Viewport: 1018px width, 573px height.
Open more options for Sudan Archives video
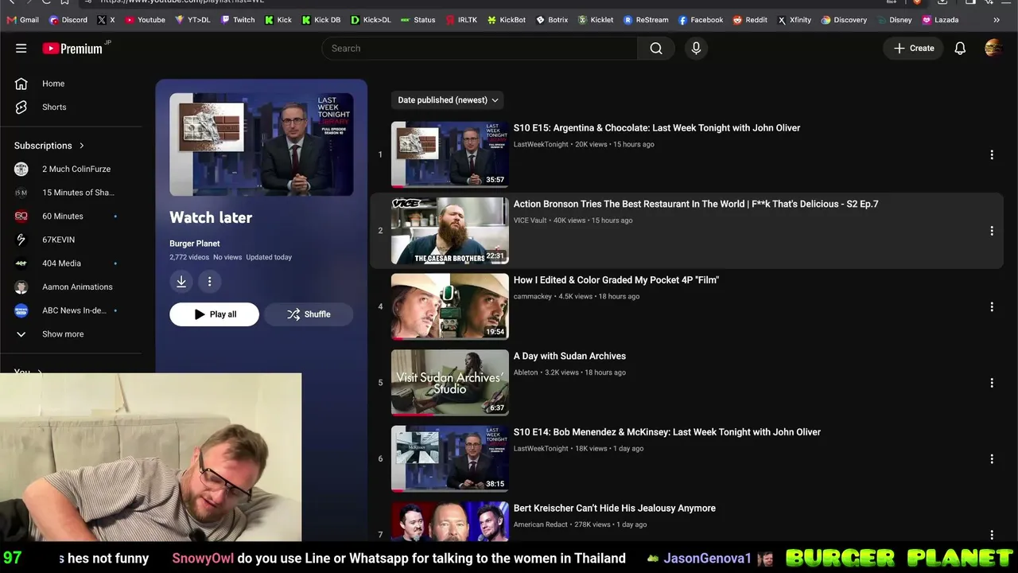click(992, 383)
